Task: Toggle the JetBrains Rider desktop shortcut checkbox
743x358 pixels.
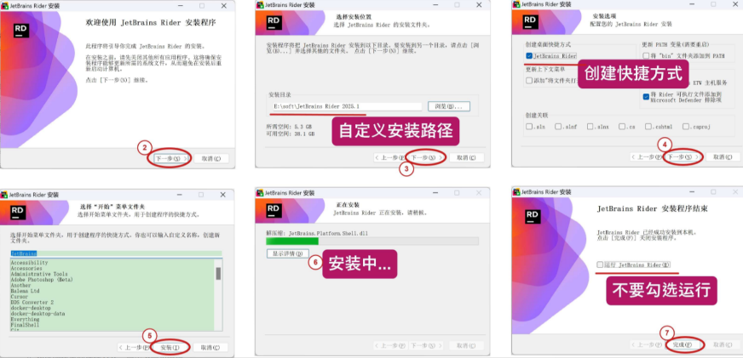Action: tap(529, 56)
